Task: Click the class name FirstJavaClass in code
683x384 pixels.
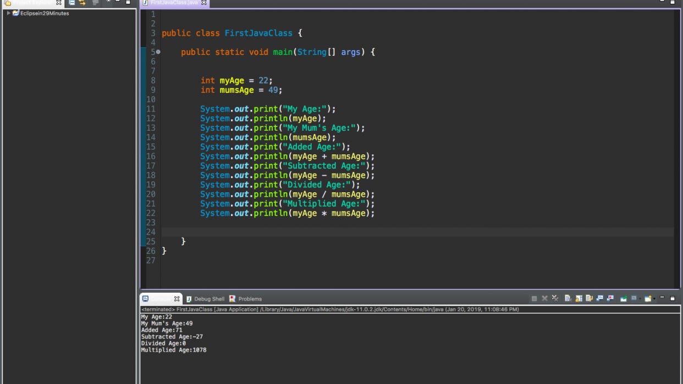Action: point(258,33)
